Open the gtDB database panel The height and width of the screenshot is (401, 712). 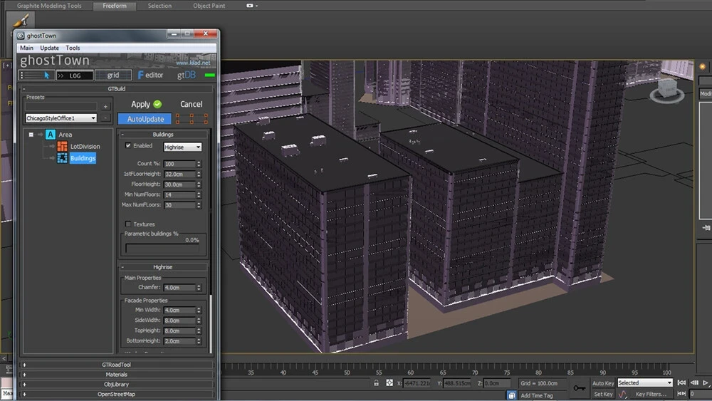point(187,75)
